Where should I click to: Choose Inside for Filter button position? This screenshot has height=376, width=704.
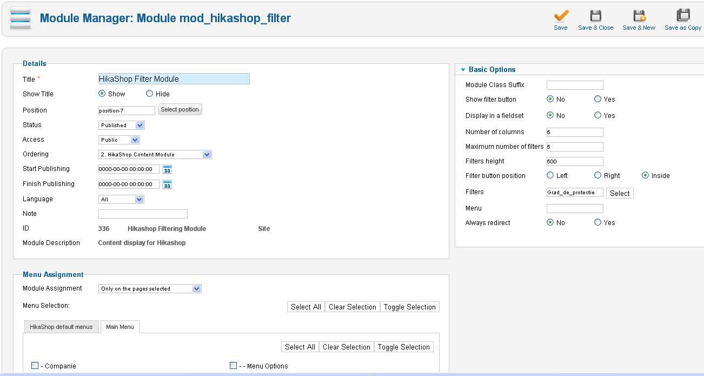[x=645, y=175]
